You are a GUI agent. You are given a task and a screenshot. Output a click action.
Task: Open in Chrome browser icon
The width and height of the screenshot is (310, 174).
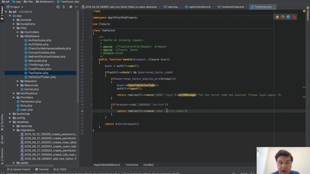pos(277,17)
